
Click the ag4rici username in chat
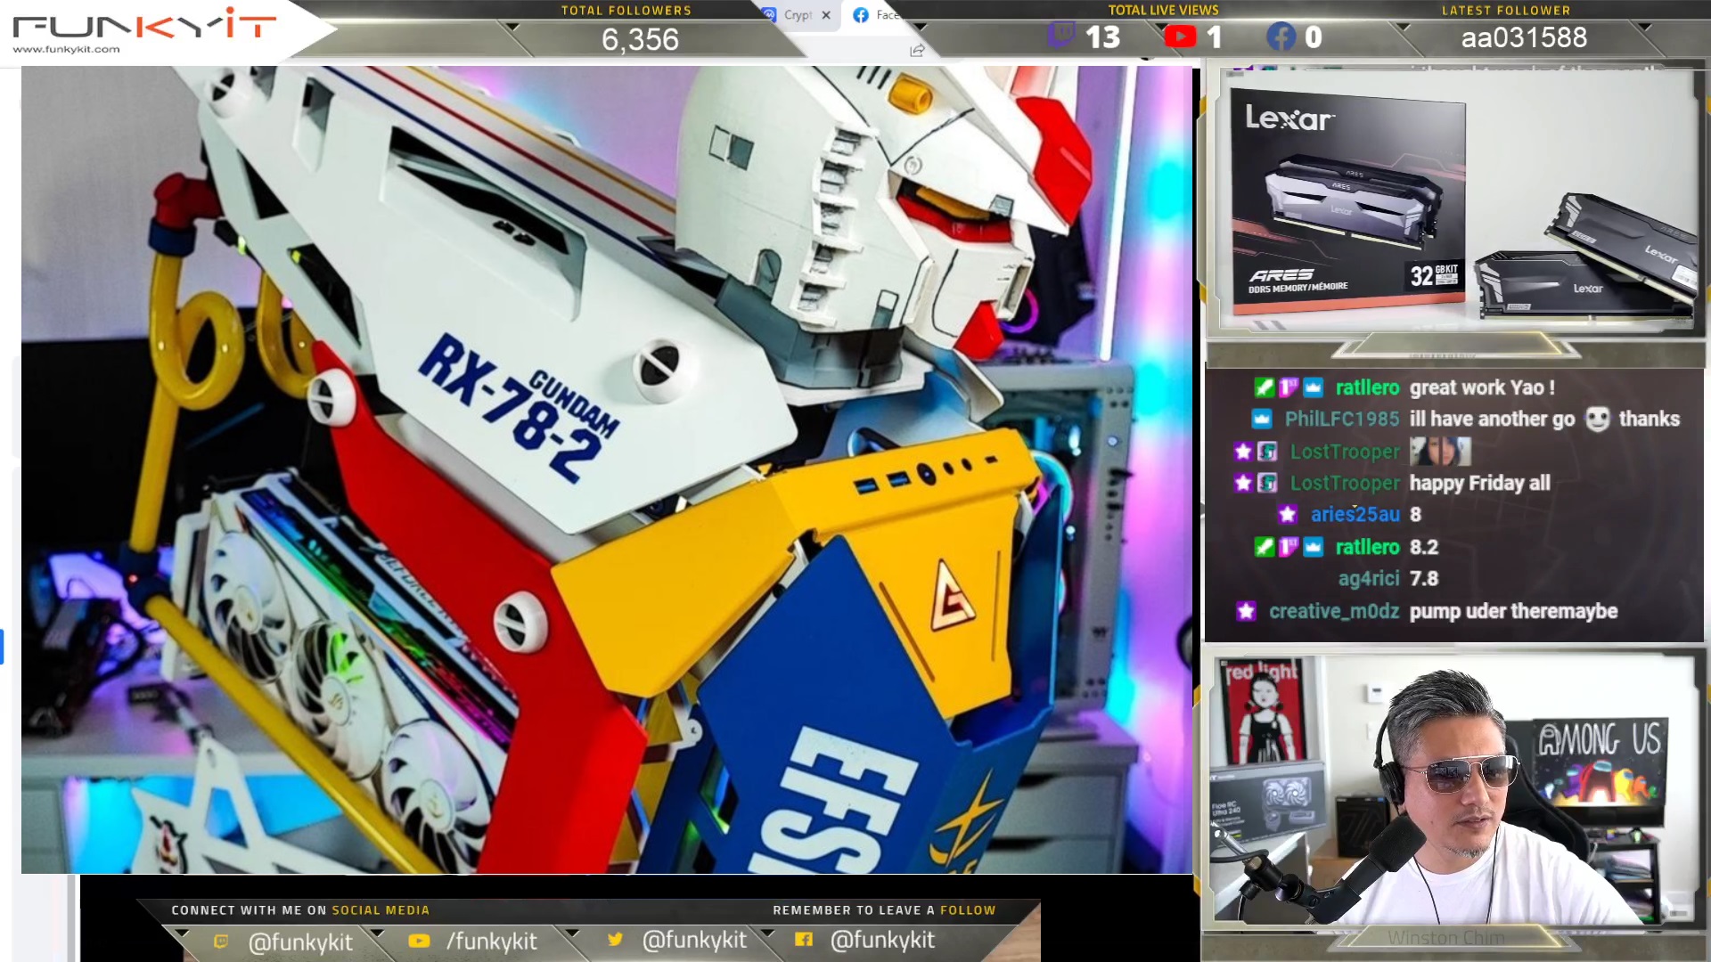click(1368, 579)
